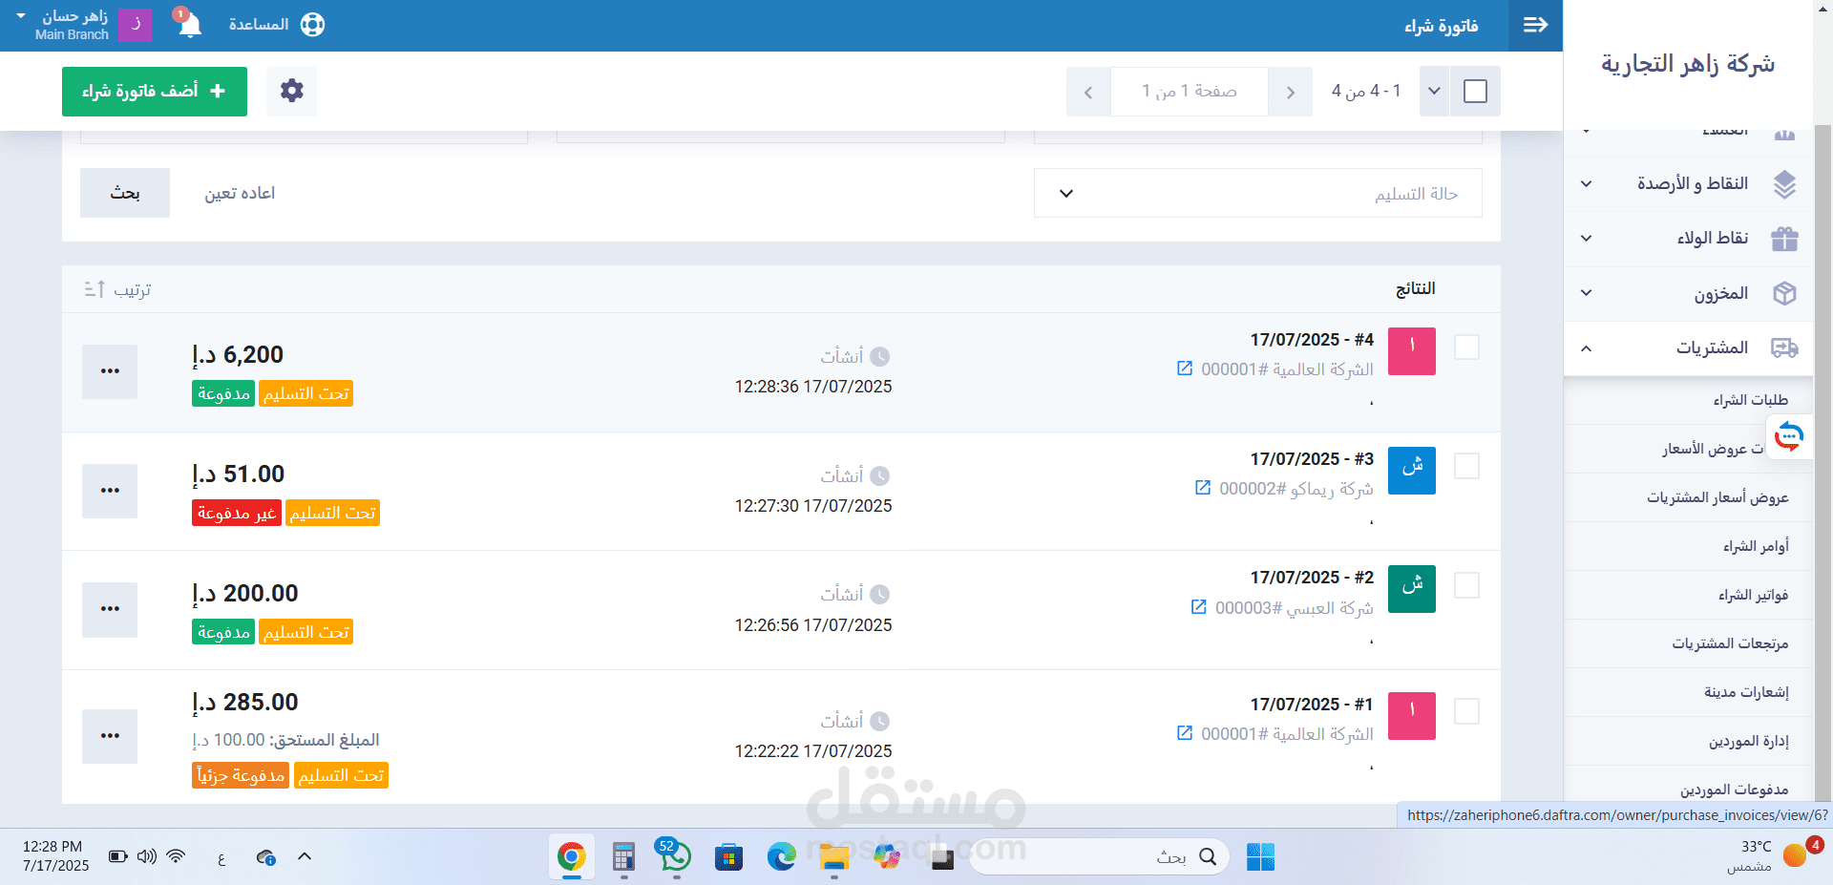Click the بحث search button

click(x=125, y=193)
